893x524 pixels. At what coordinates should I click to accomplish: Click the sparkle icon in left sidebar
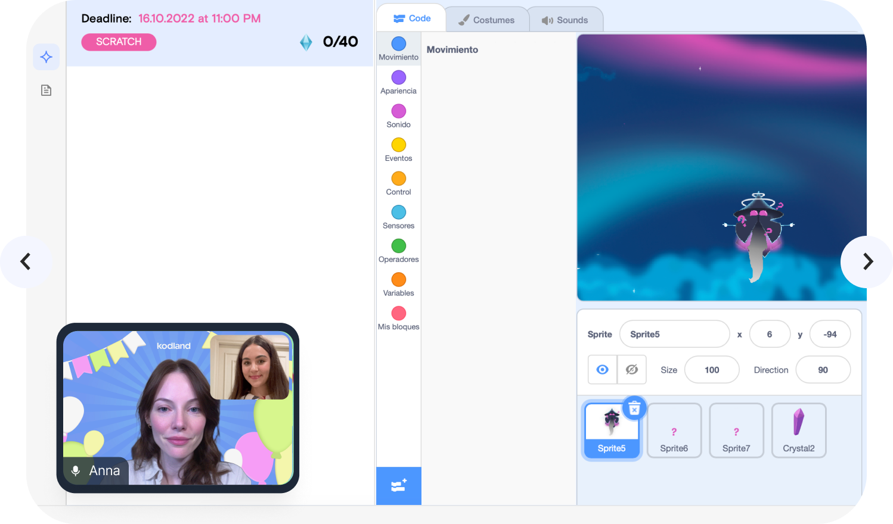[46, 57]
